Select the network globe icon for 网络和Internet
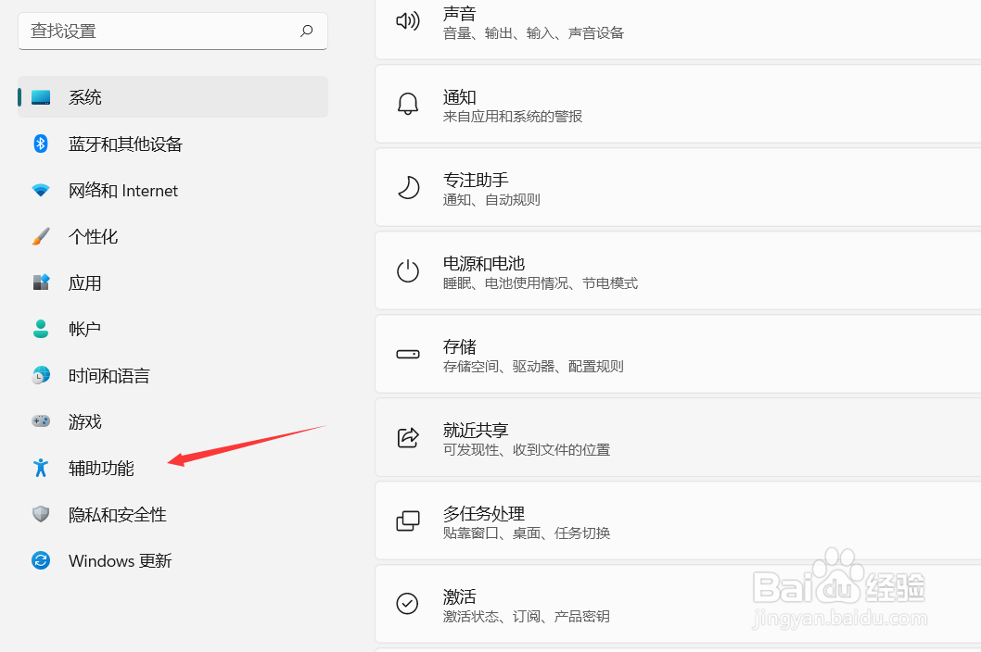 [41, 190]
